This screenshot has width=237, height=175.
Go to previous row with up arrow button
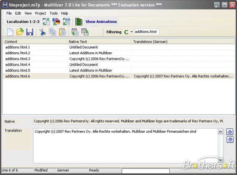(230, 132)
